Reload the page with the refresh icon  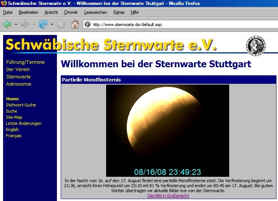43,24
